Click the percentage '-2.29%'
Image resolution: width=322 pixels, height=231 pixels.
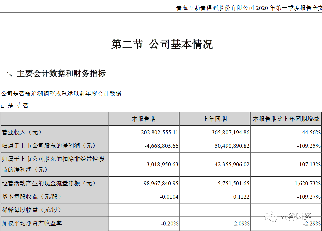click(x=312, y=223)
